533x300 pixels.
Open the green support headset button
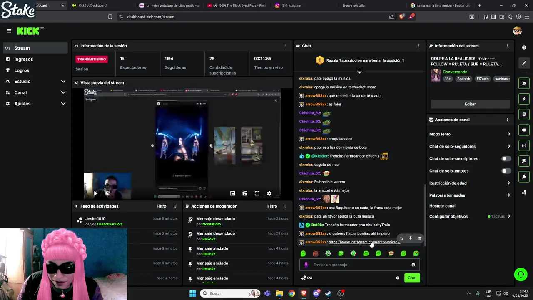tap(521, 274)
